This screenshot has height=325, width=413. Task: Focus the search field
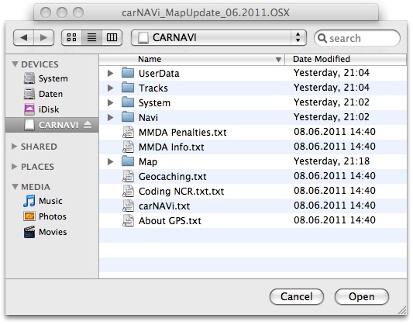click(x=357, y=38)
